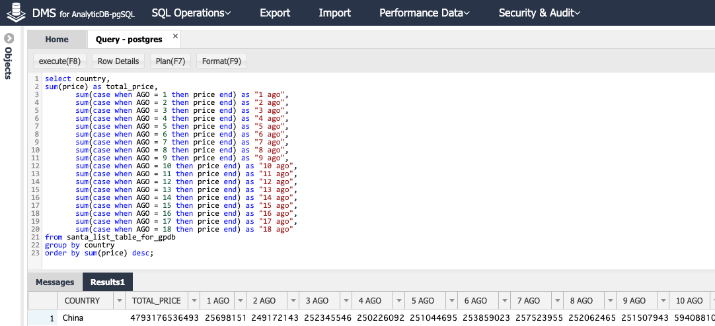Select the 4793176536493 total price cell
Image resolution: width=715 pixels, height=326 pixels.
coord(163,318)
